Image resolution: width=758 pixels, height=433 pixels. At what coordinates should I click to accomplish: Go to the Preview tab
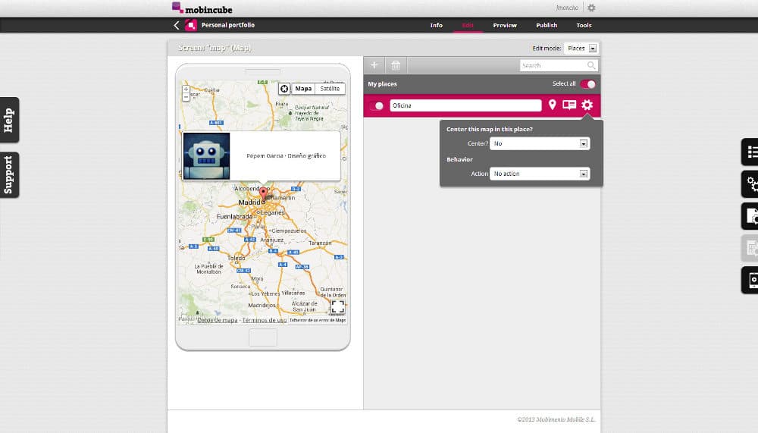[505, 25]
